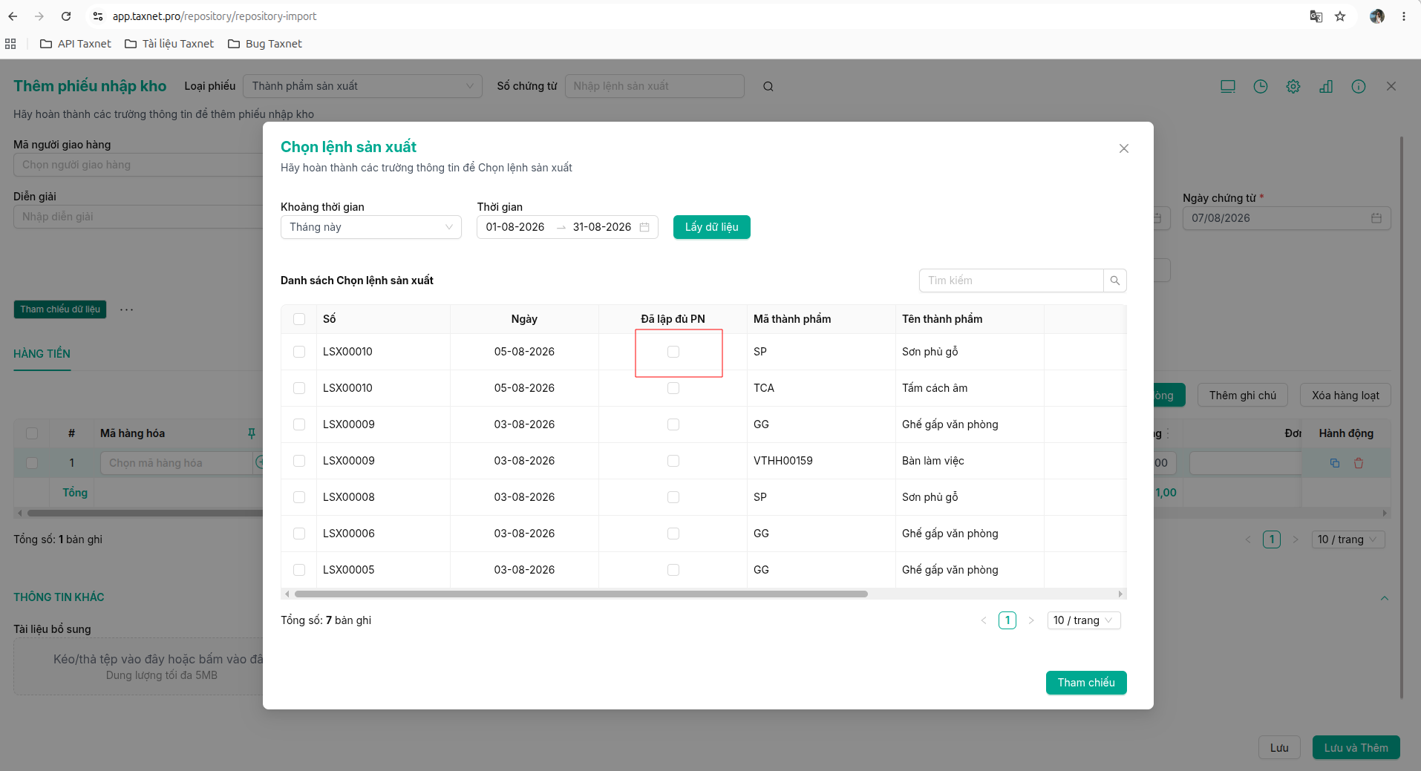Click the search icon next to Số chứng từ
1421x771 pixels.
[768, 87]
